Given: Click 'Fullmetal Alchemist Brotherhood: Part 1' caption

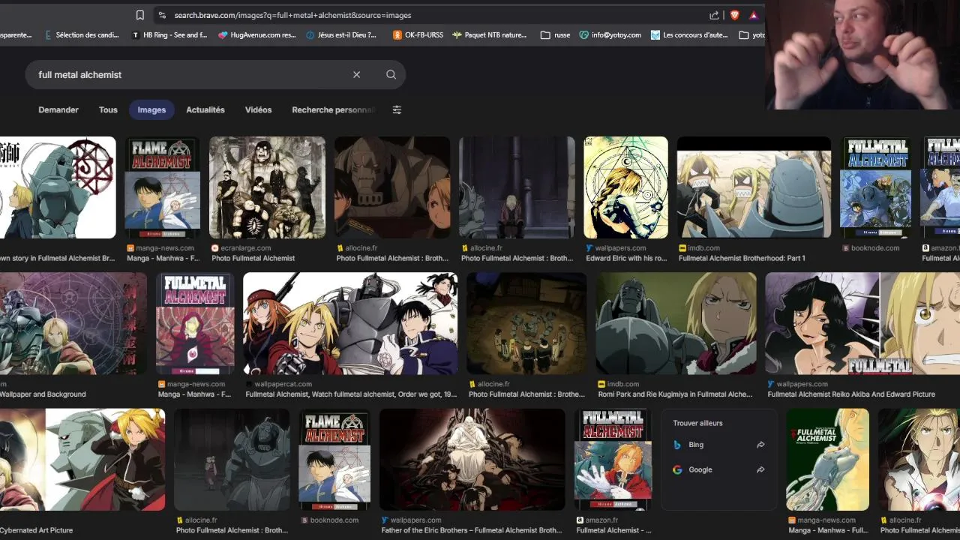Looking at the screenshot, I should tap(742, 259).
